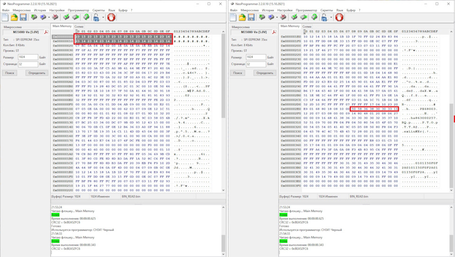Expand padlock dropdown arrow in left window
Image resolution: width=455 pixels, height=257 pixels.
coord(103,18)
